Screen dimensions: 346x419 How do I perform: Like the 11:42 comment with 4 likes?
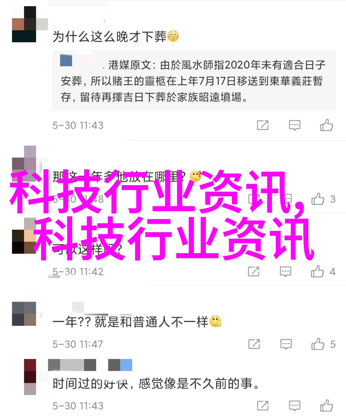pos(317,271)
